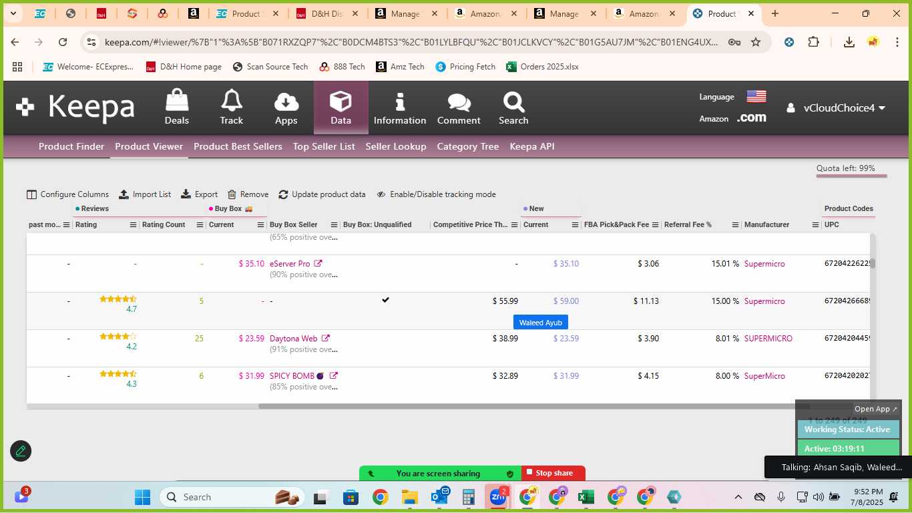Open the Keepa Deals section

click(x=177, y=107)
